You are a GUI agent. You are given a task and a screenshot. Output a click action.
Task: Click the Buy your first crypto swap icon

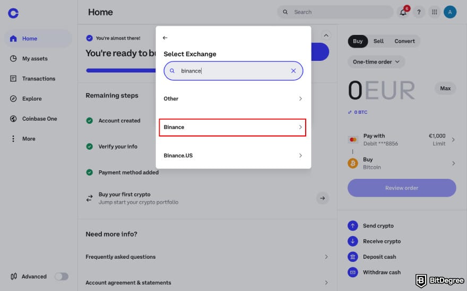[89, 198]
